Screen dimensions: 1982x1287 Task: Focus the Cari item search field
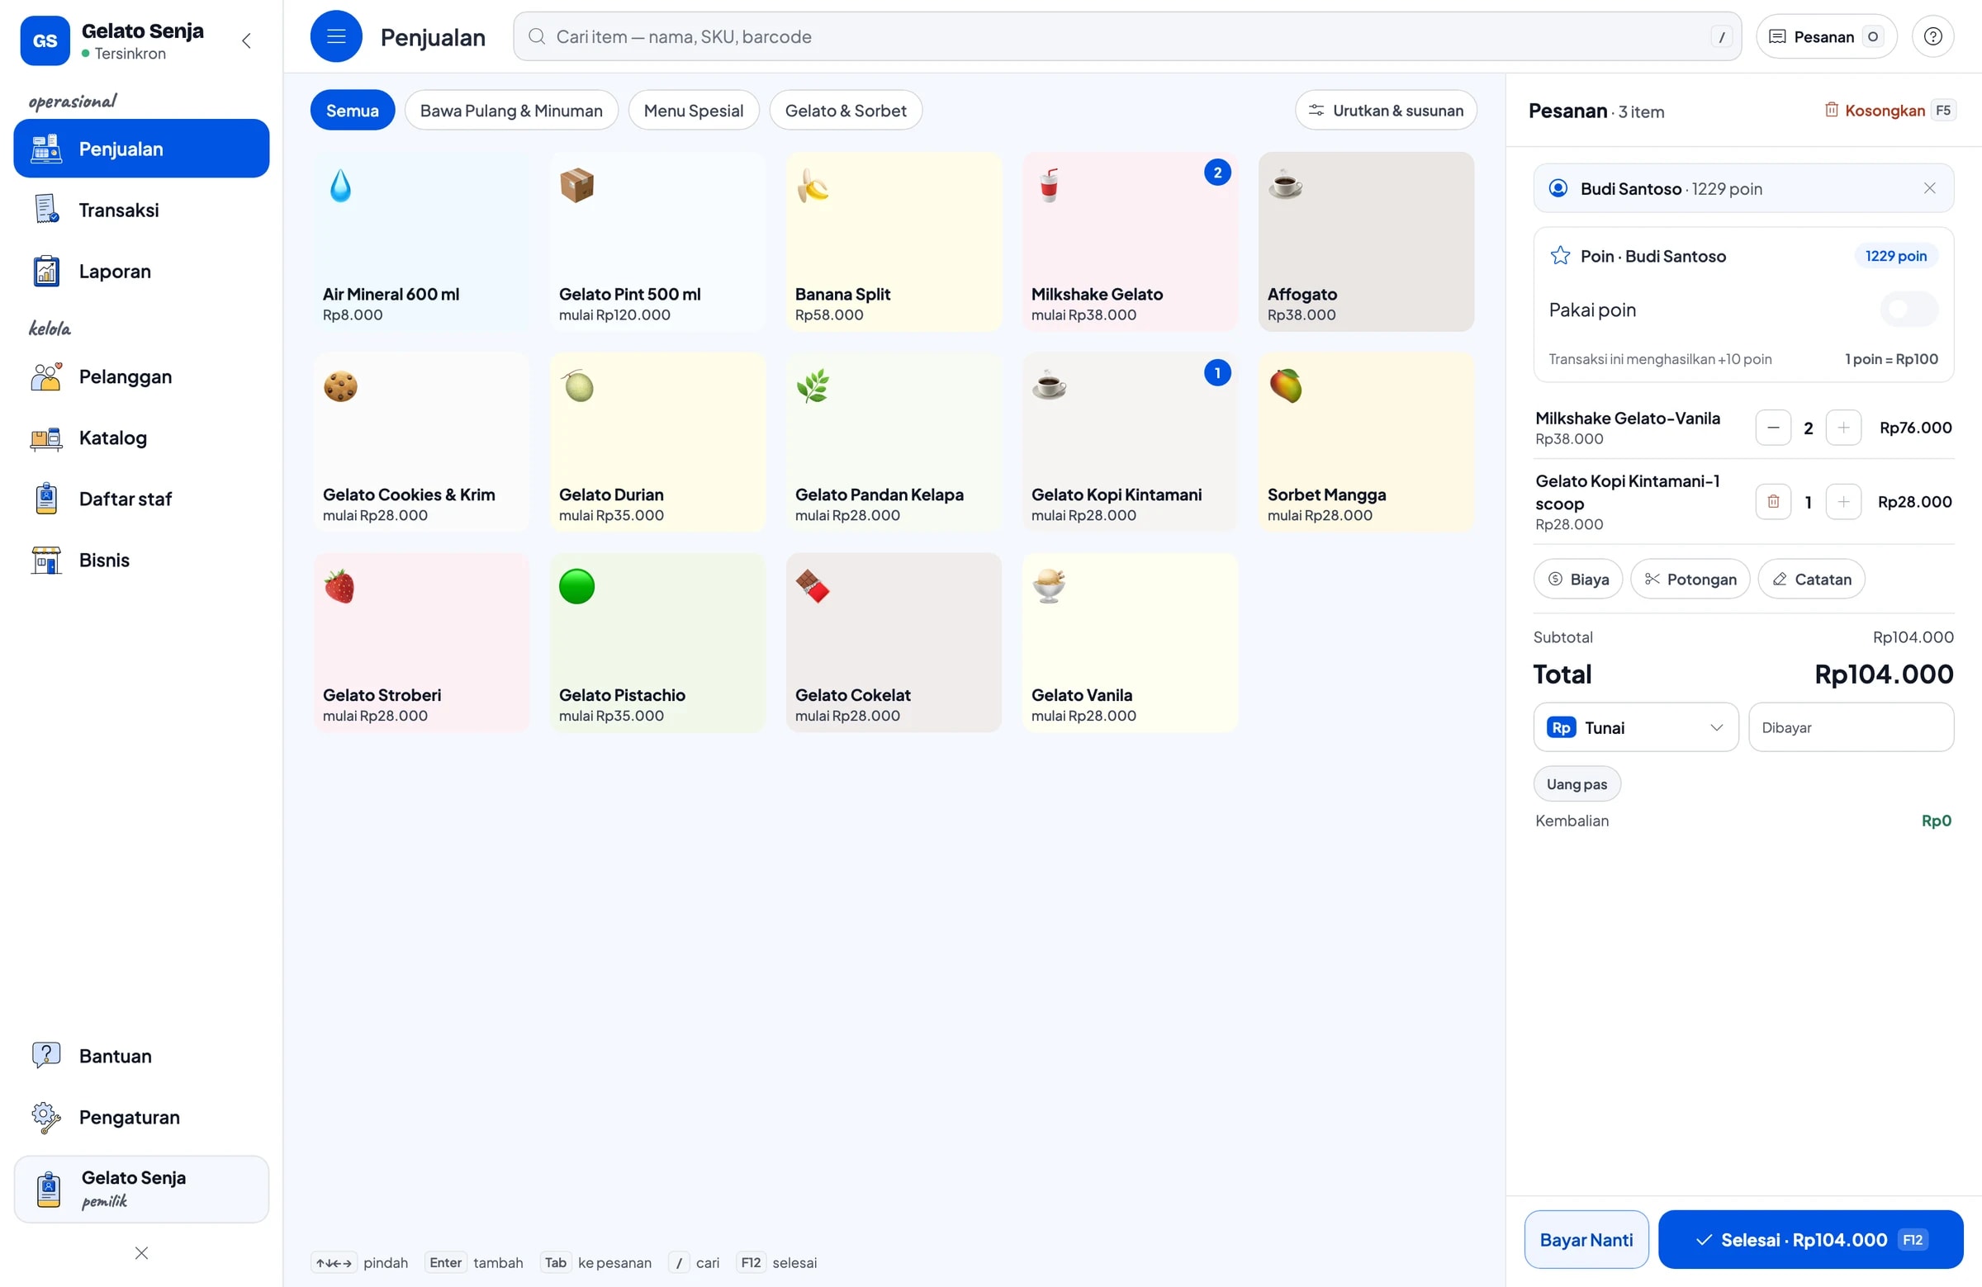click(x=1127, y=36)
